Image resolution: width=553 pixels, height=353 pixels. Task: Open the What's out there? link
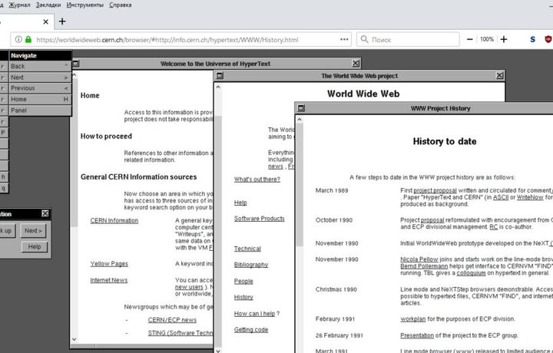click(257, 180)
